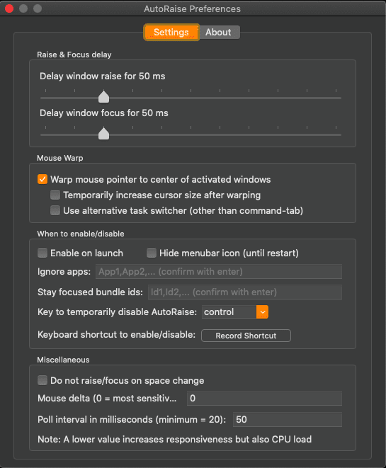
Task: Switch to the About tab
Action: pyautogui.click(x=219, y=33)
